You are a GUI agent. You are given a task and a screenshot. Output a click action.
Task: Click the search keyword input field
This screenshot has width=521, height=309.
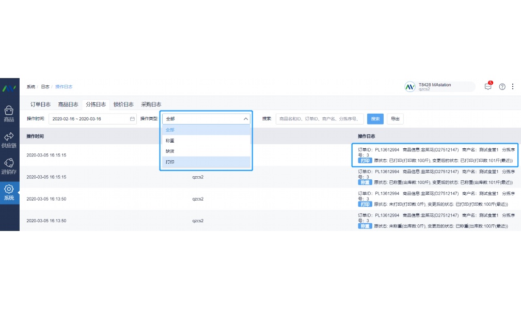320,119
